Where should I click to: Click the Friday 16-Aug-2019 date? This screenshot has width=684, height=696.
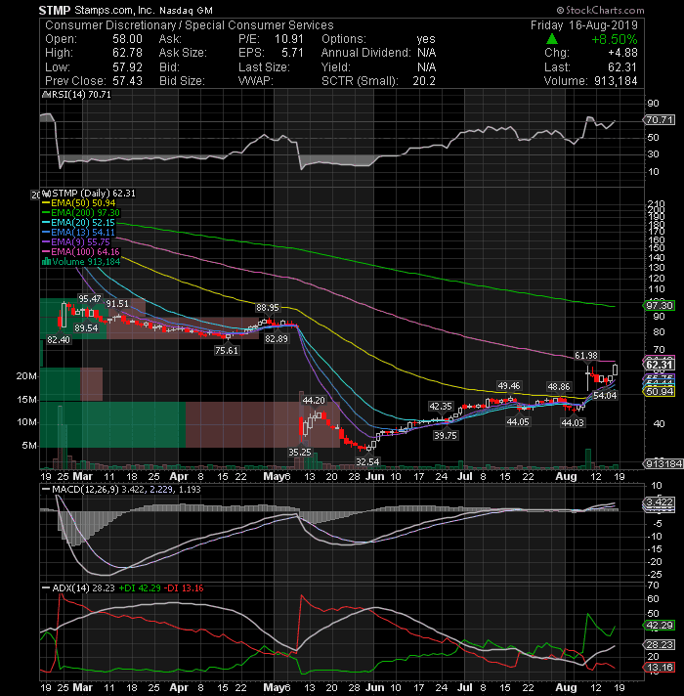pos(584,24)
